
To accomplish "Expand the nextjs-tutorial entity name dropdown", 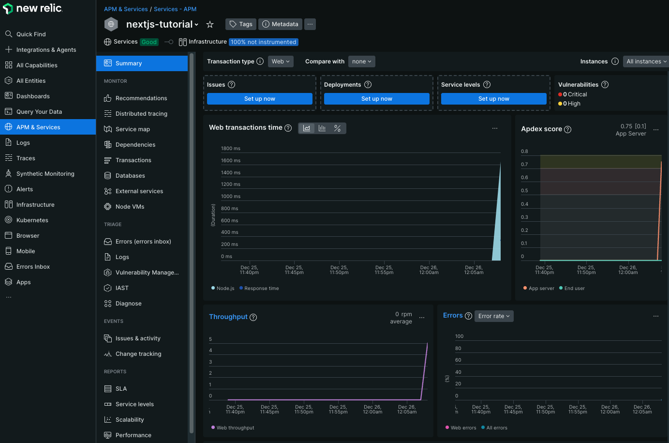I will coord(196,25).
